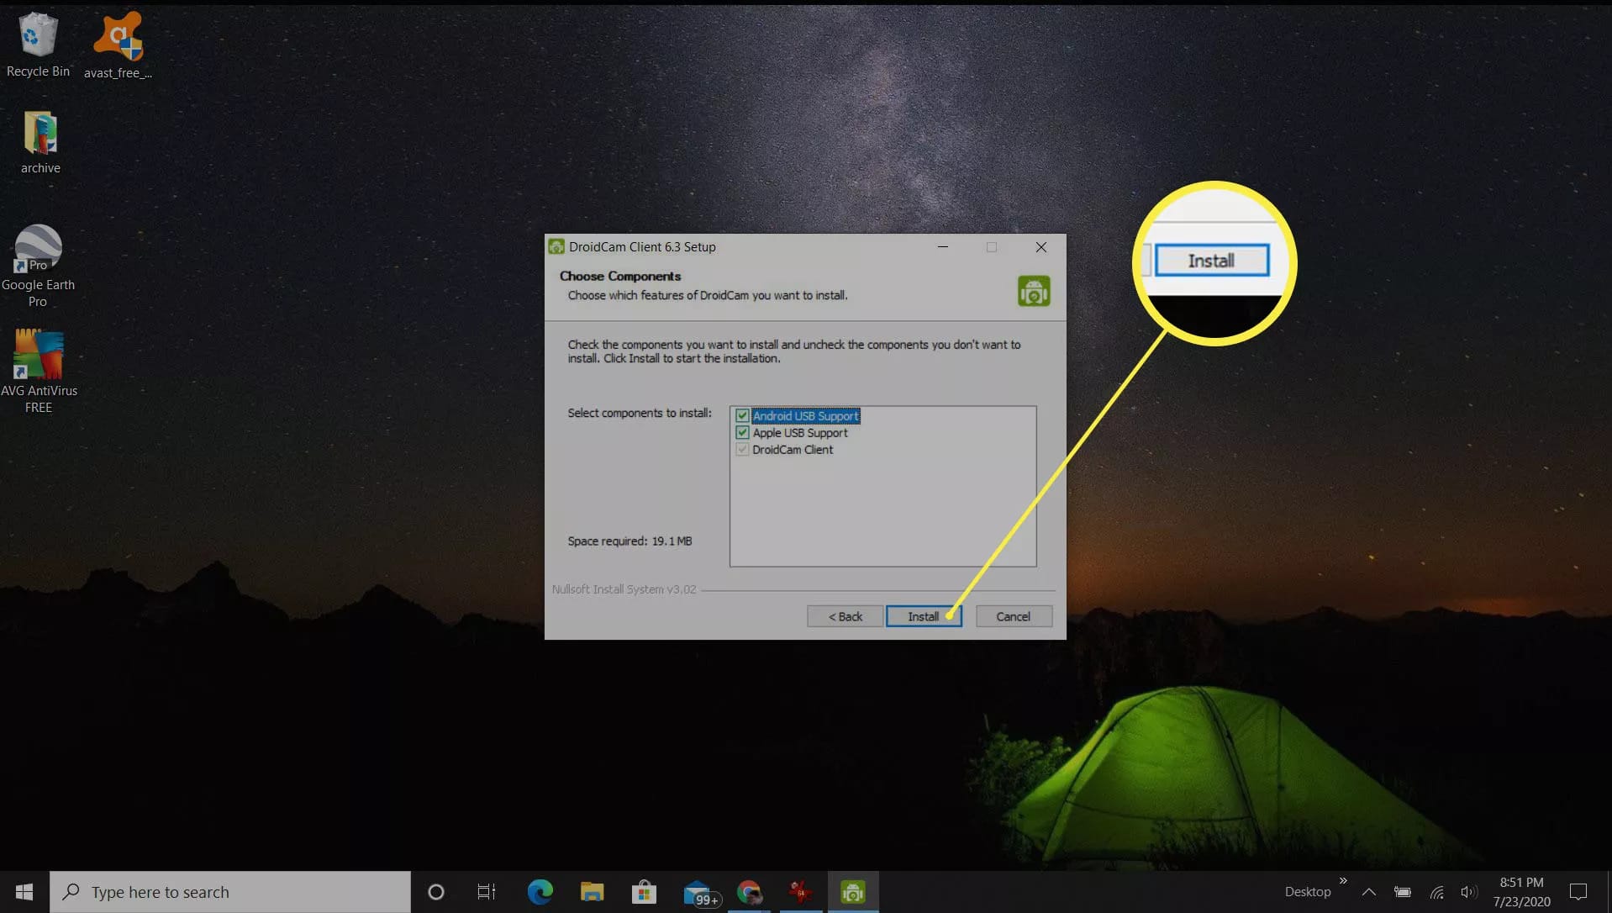Image resolution: width=1612 pixels, height=913 pixels.
Task: Switch to the red star app in taskbar
Action: click(801, 892)
